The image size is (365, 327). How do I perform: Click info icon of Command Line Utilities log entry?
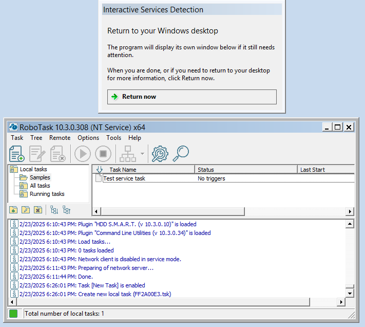[x=14, y=233]
